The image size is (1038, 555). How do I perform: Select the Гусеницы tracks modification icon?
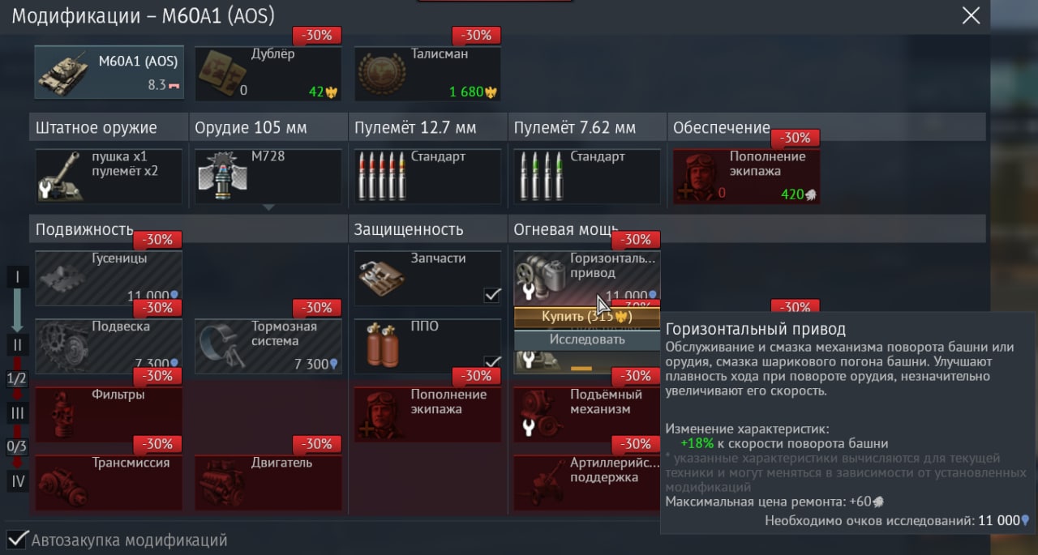coord(109,278)
